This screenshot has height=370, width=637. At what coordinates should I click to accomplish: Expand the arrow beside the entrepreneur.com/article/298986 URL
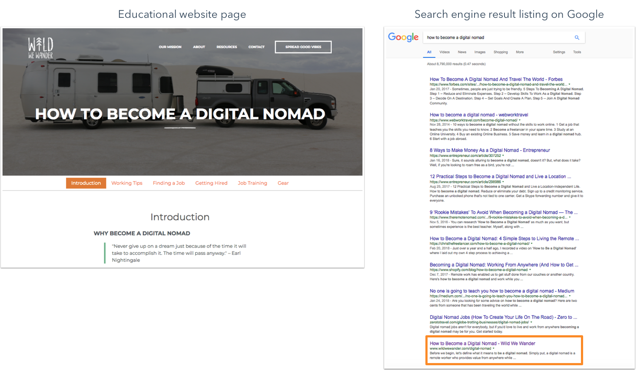pos(503,182)
